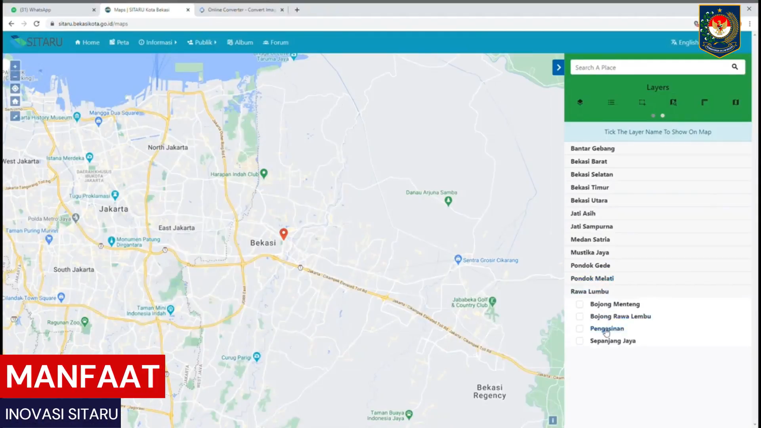The height and width of the screenshot is (428, 761).
Task: Open the Informasi dropdown menu
Action: [158, 42]
